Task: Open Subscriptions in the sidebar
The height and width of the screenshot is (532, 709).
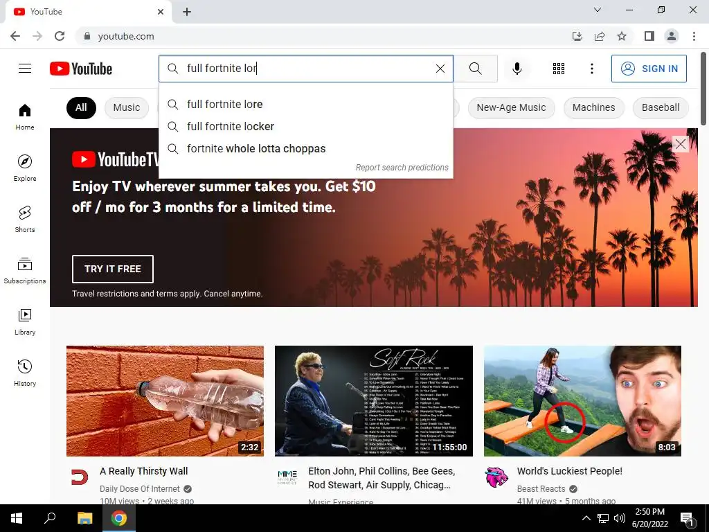Action: pos(25,270)
